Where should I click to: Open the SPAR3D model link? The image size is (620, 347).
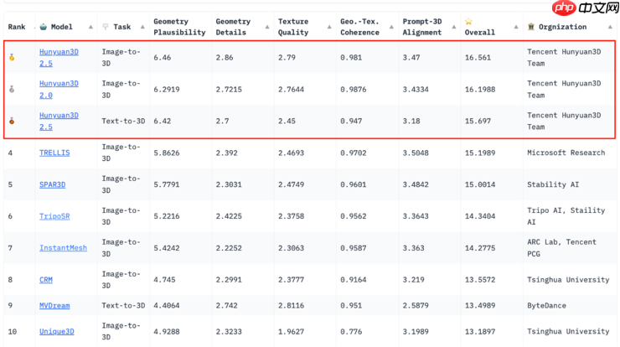pyautogui.click(x=52, y=184)
